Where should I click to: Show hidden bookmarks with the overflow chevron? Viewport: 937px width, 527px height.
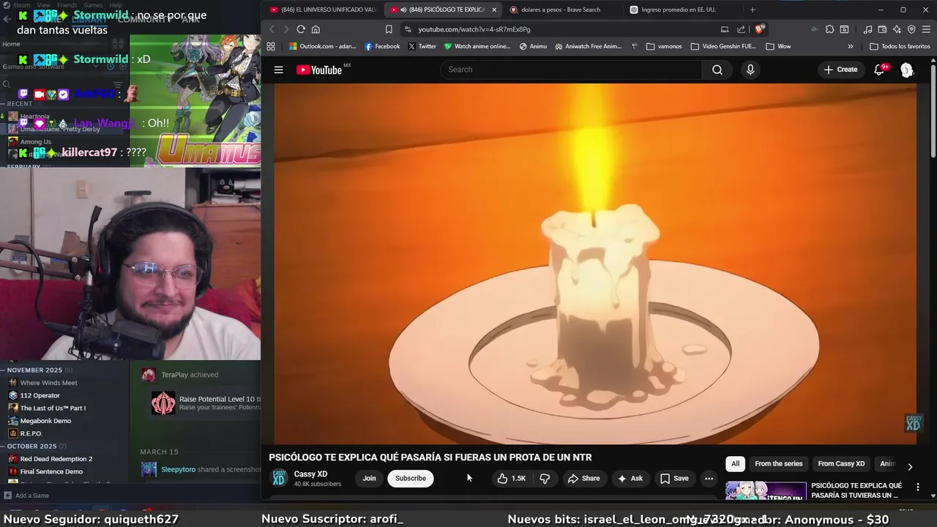point(850,46)
